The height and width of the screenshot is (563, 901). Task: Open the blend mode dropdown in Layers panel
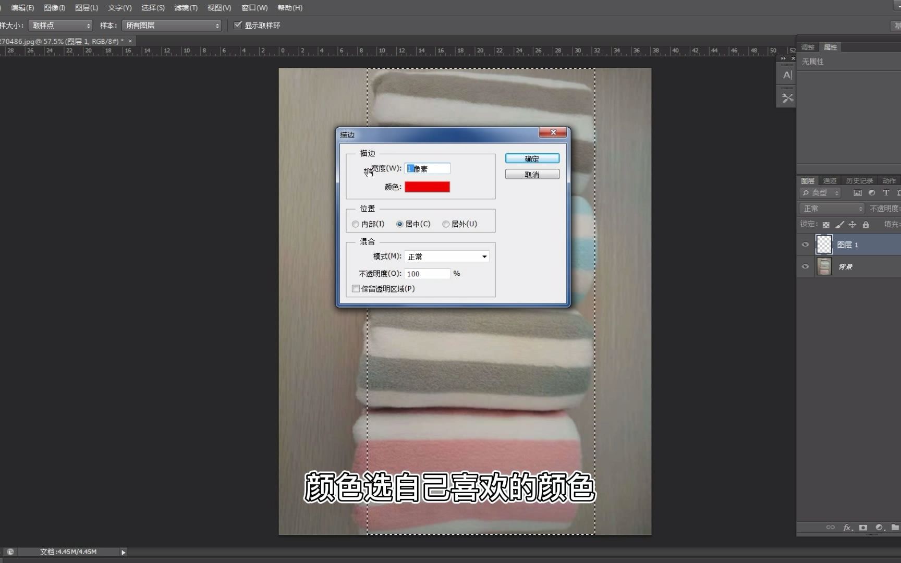tap(831, 208)
